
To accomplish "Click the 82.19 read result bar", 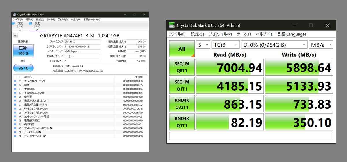I will [230, 123].
